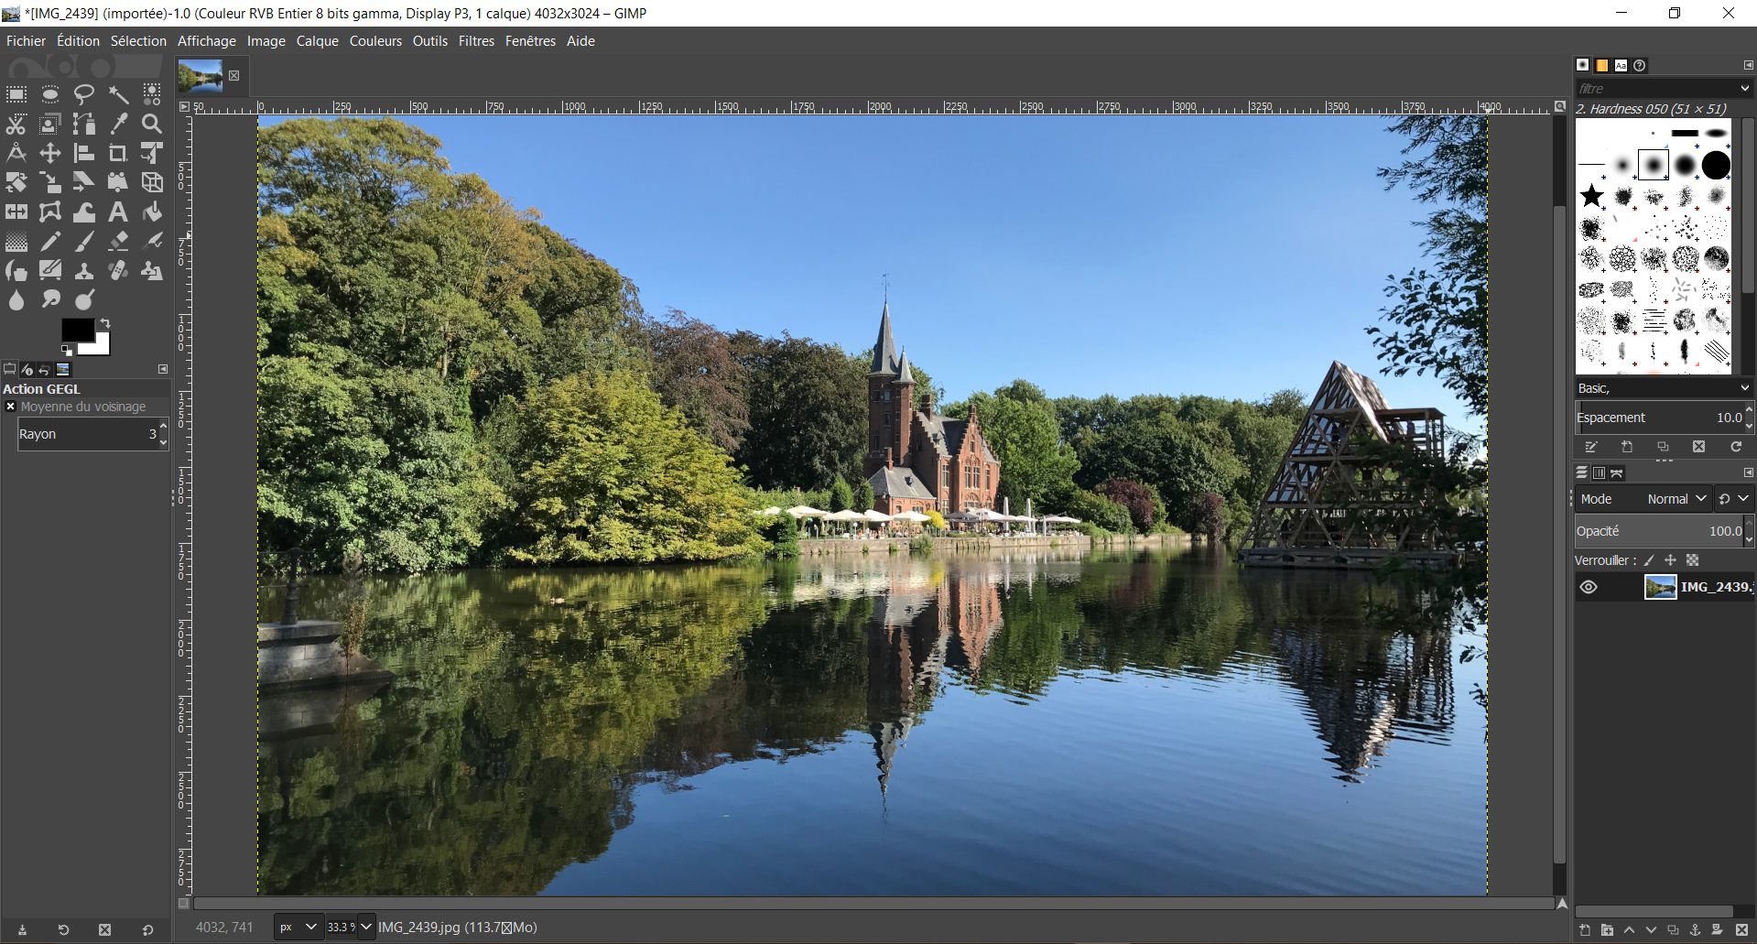Screen dimensions: 1757x944
Task: Choose the Move tool
Action: click(50, 153)
